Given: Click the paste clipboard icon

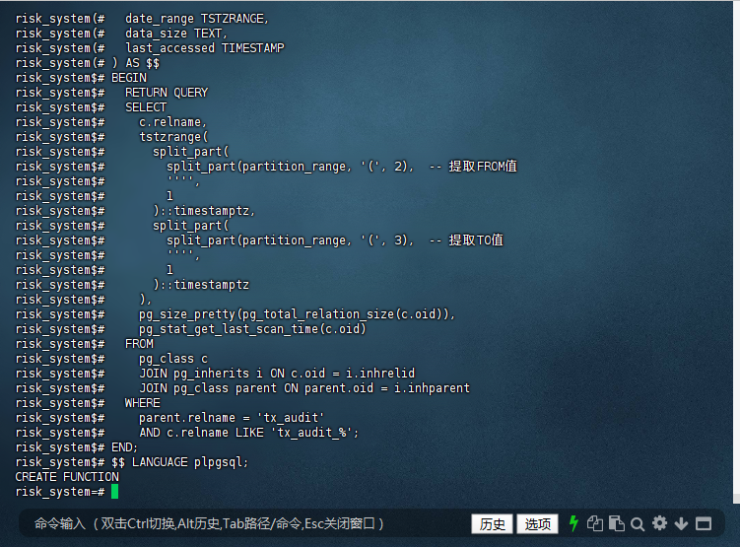Looking at the screenshot, I should 617,523.
